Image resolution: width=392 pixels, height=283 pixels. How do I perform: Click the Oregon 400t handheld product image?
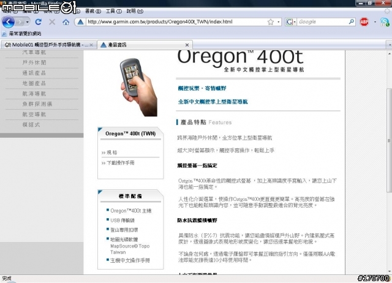138,87
